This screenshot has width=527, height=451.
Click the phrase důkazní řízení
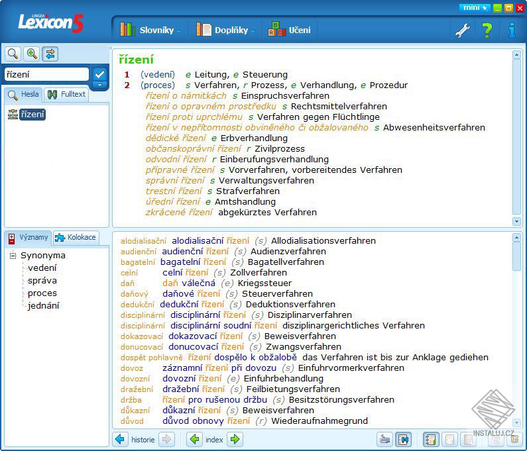coord(192,411)
